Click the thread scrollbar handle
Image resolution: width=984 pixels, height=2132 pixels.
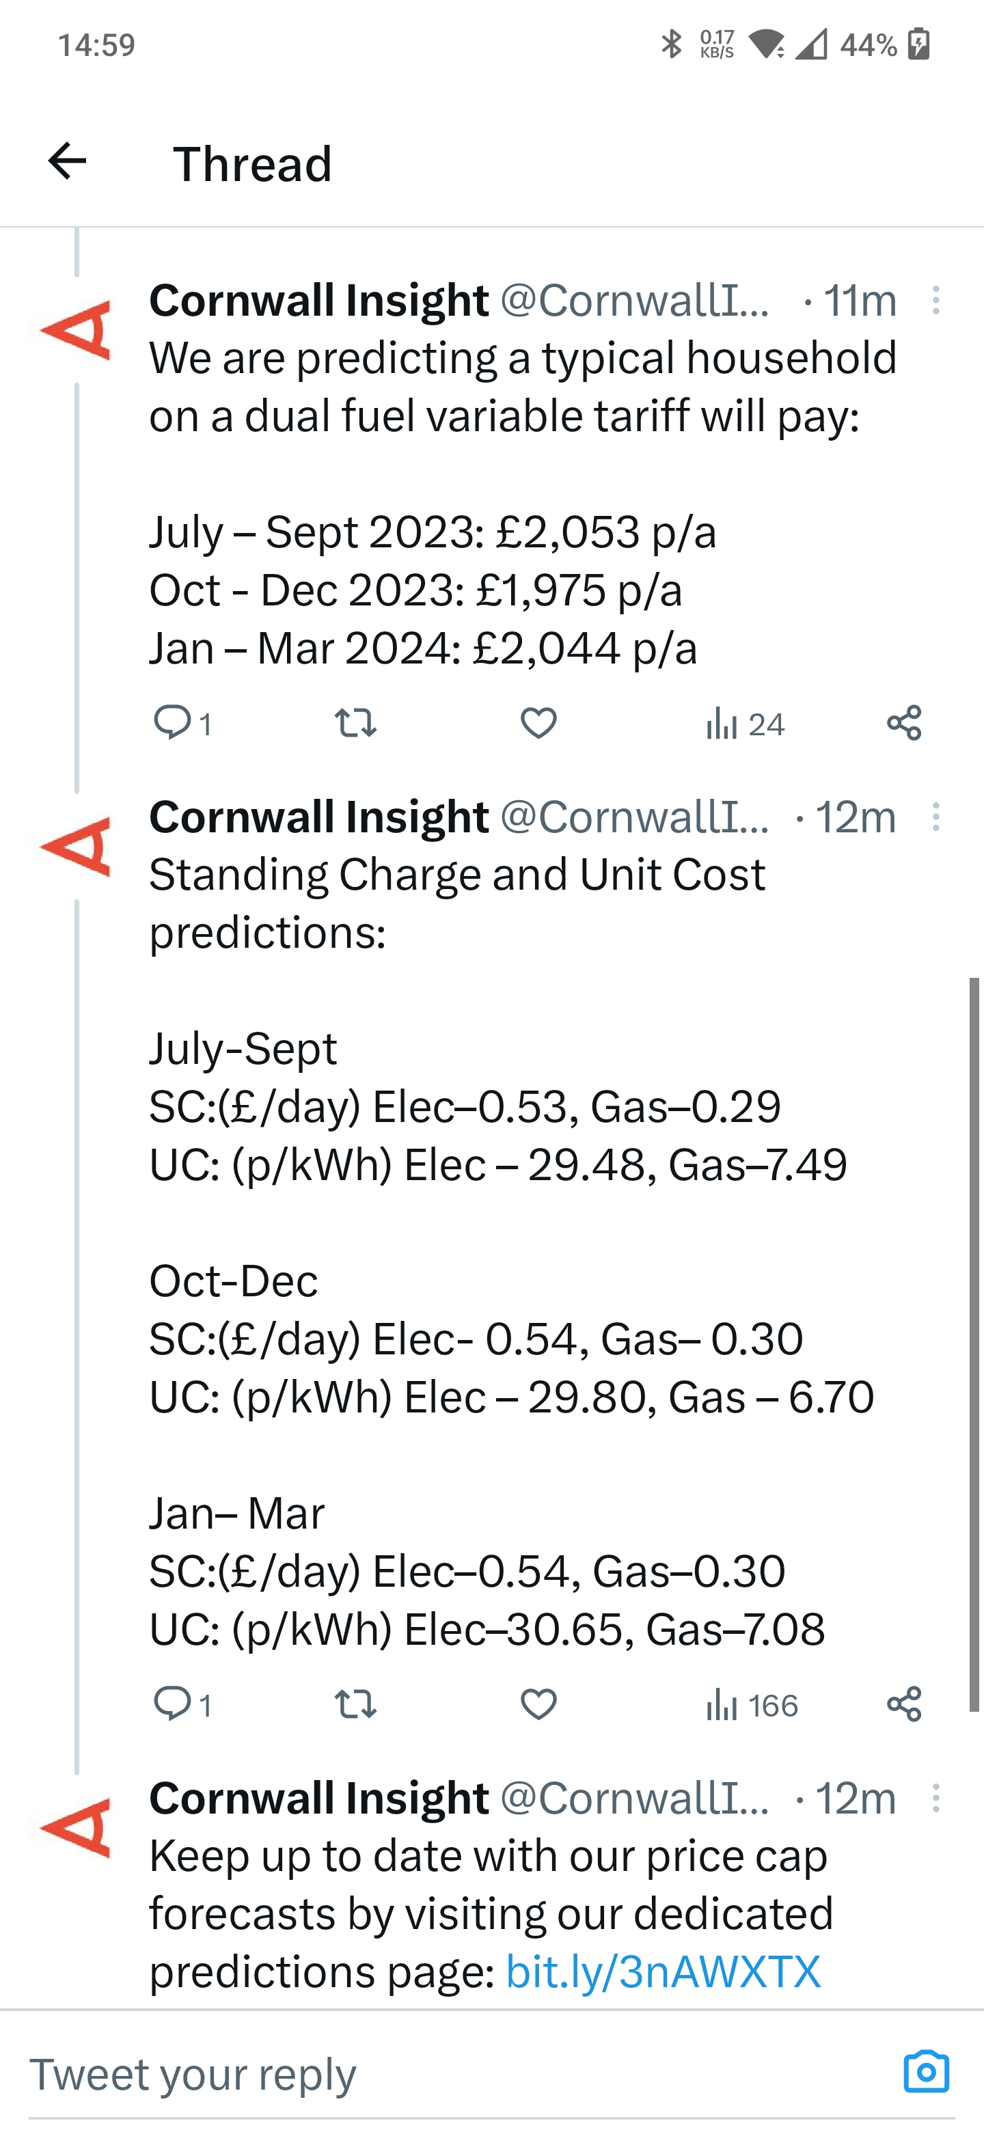point(975,1344)
